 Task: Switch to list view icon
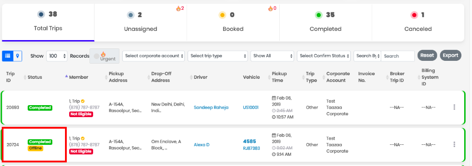[x=7, y=56]
